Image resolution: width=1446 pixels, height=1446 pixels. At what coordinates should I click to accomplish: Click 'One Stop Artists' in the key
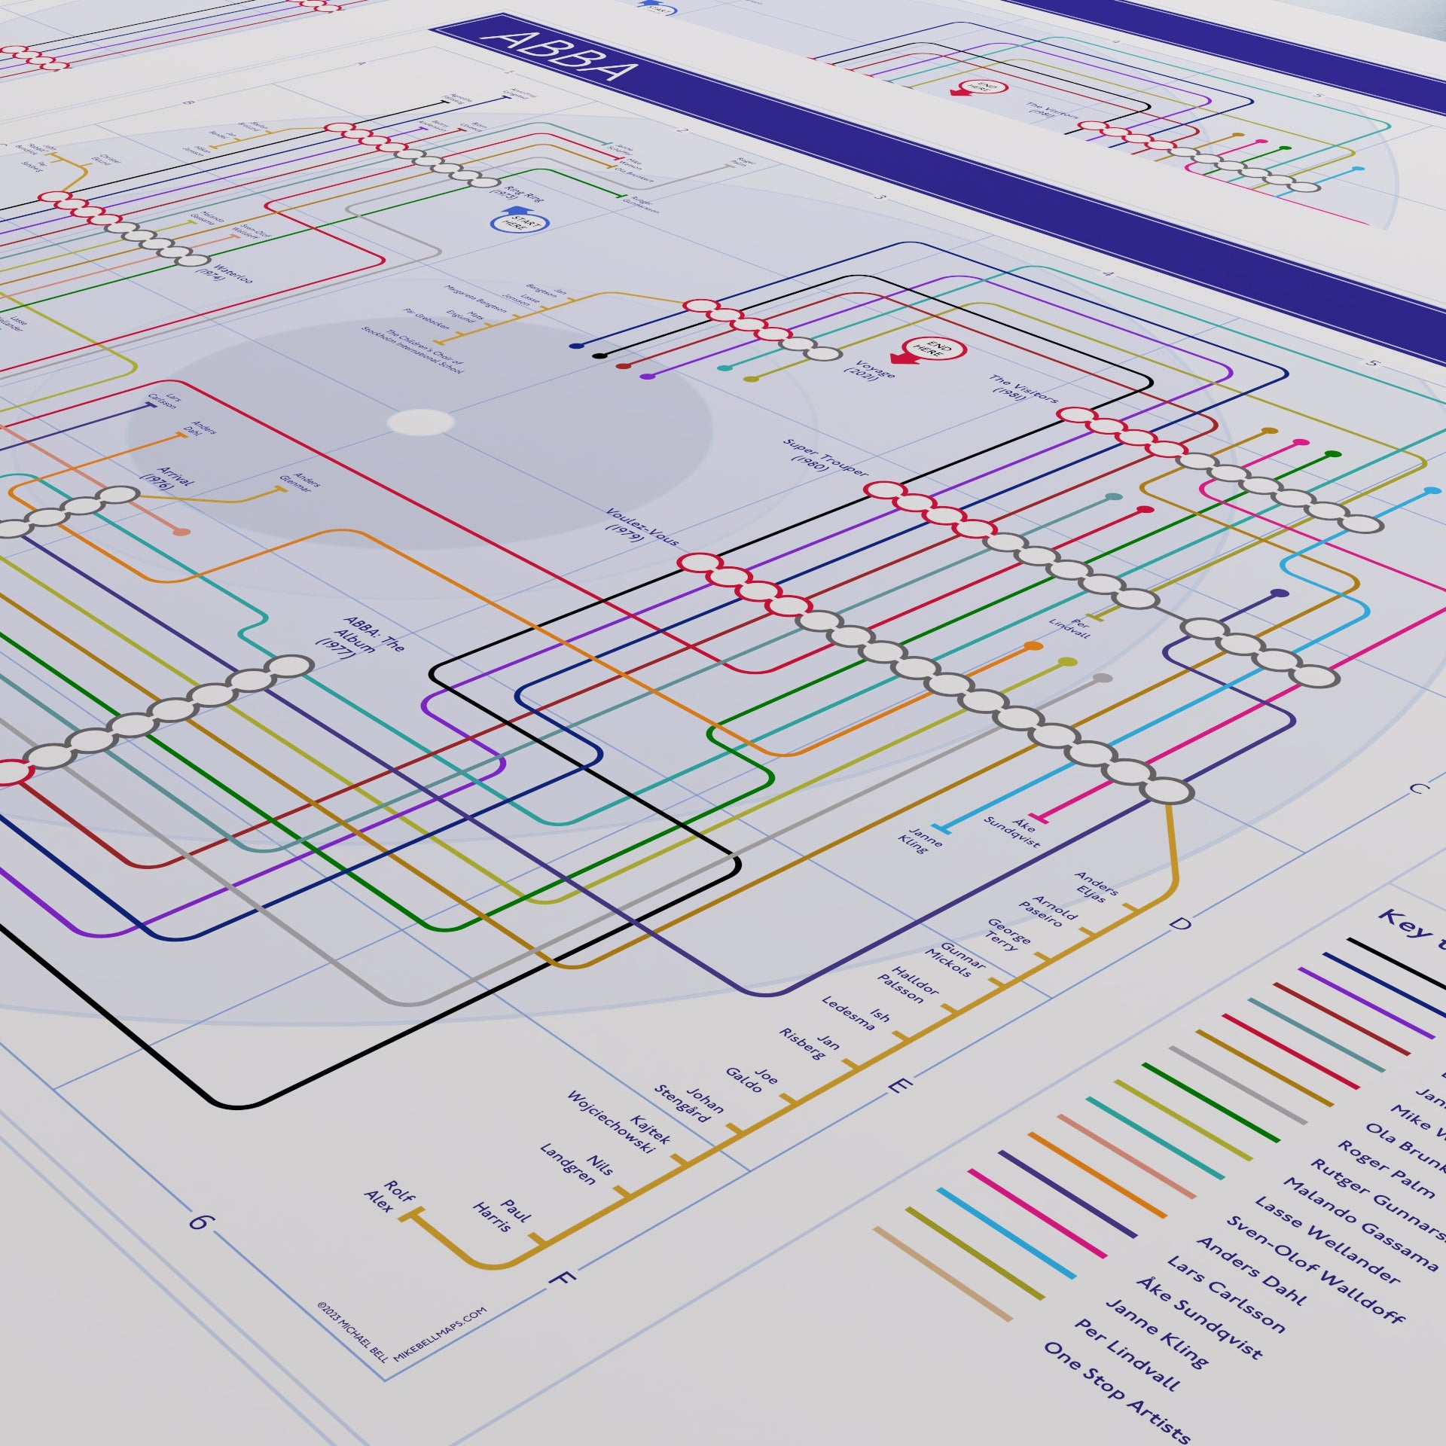tap(1118, 1391)
